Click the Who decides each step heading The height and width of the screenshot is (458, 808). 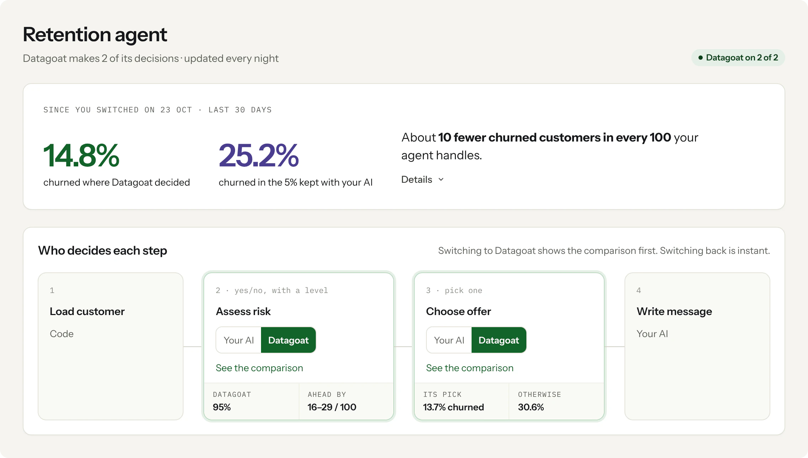point(102,251)
